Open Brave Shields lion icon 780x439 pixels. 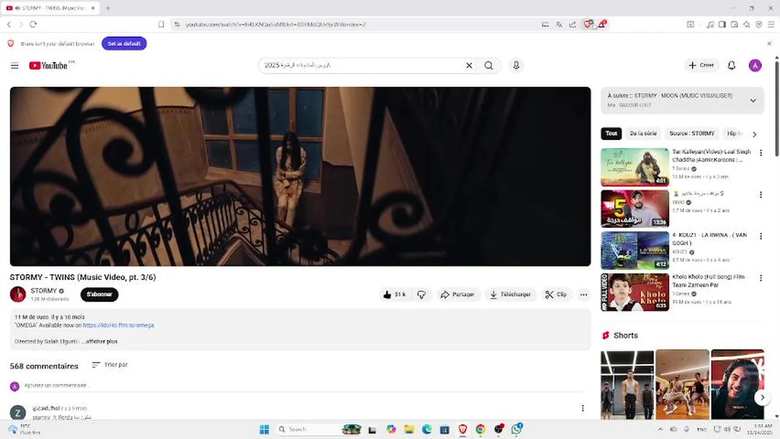[x=588, y=24]
